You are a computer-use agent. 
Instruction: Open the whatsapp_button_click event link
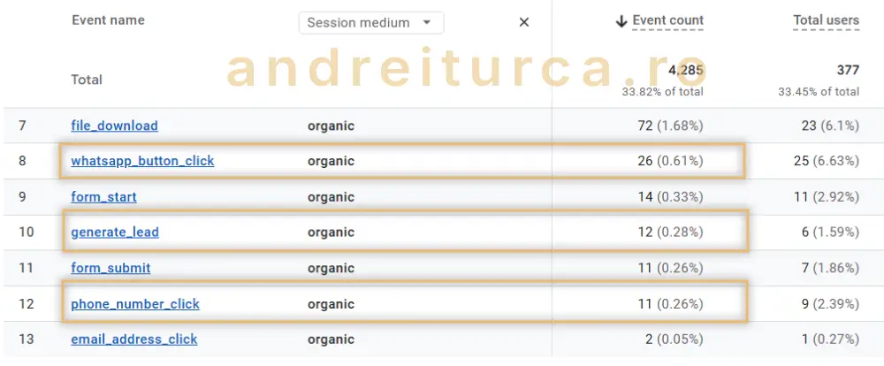142,161
